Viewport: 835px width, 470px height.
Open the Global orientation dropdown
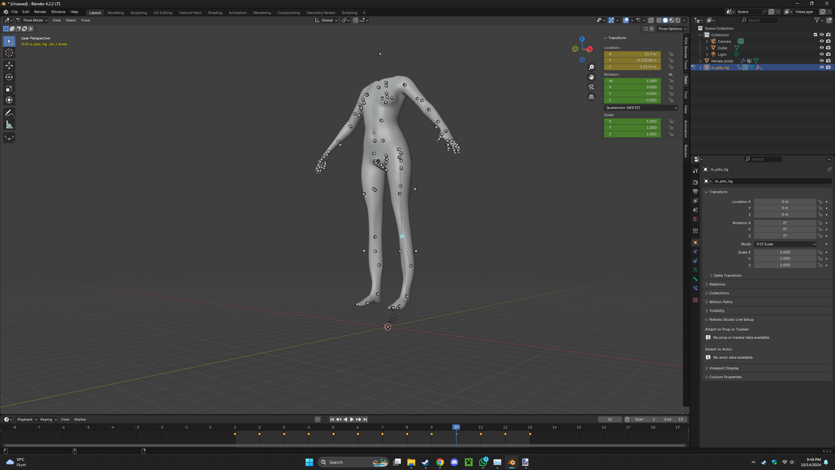pos(326,20)
